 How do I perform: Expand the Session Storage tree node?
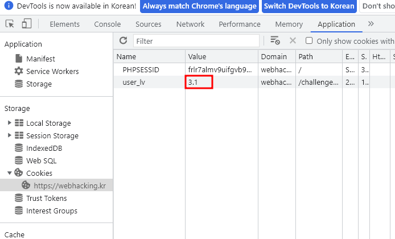point(10,135)
